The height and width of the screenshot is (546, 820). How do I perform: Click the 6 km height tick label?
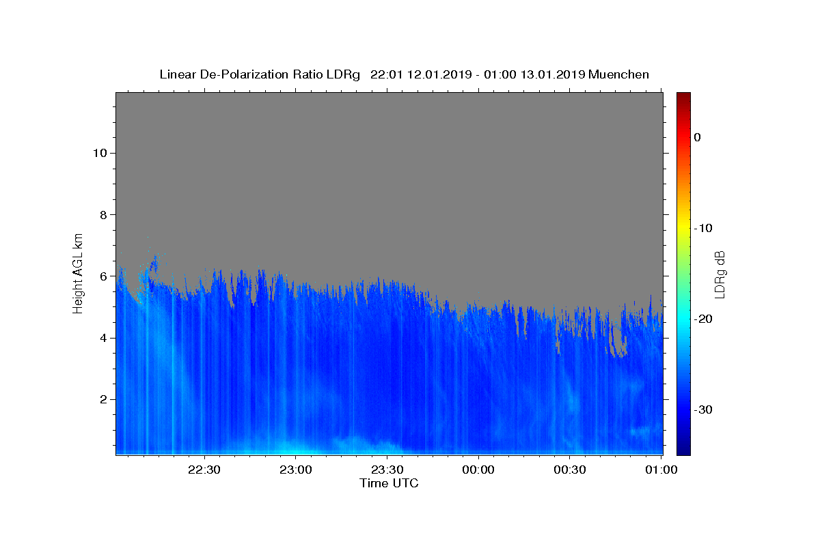tap(104, 276)
